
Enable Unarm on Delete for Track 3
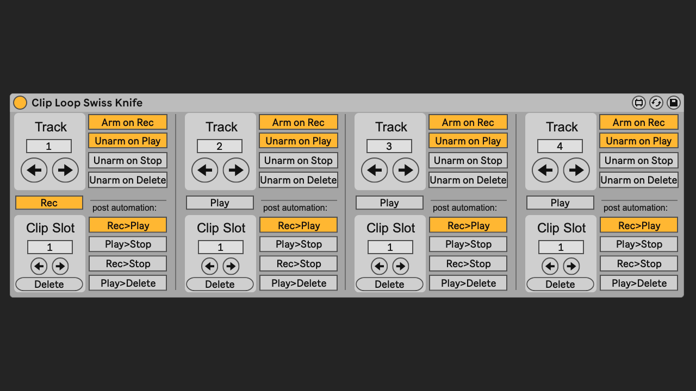[468, 180]
